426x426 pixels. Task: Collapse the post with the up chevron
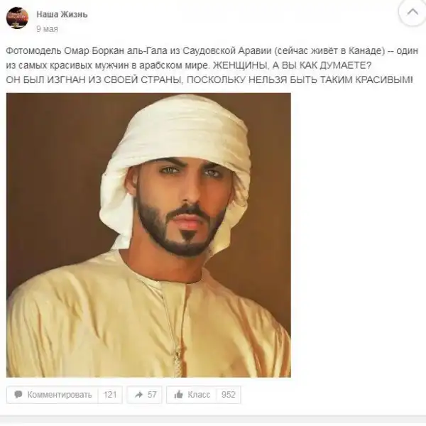point(413,12)
